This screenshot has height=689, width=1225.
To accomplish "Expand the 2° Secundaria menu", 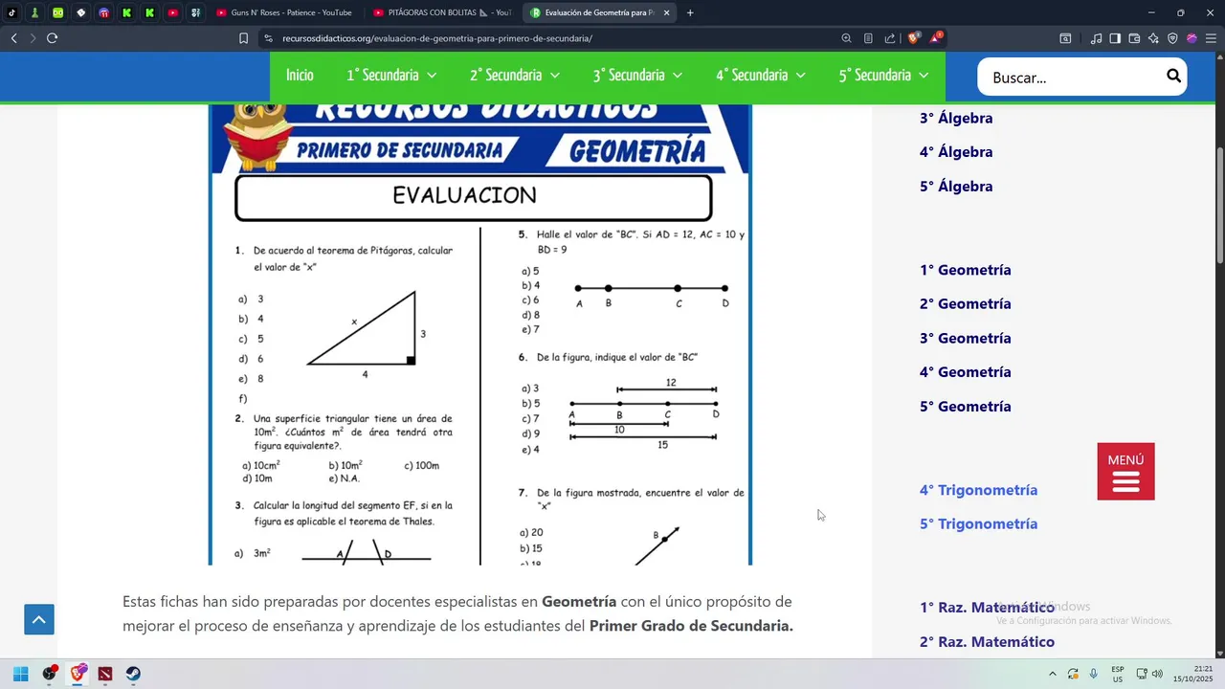I will pyautogui.click(x=515, y=75).
